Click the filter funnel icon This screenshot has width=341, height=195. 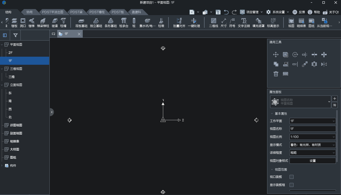pos(15,36)
